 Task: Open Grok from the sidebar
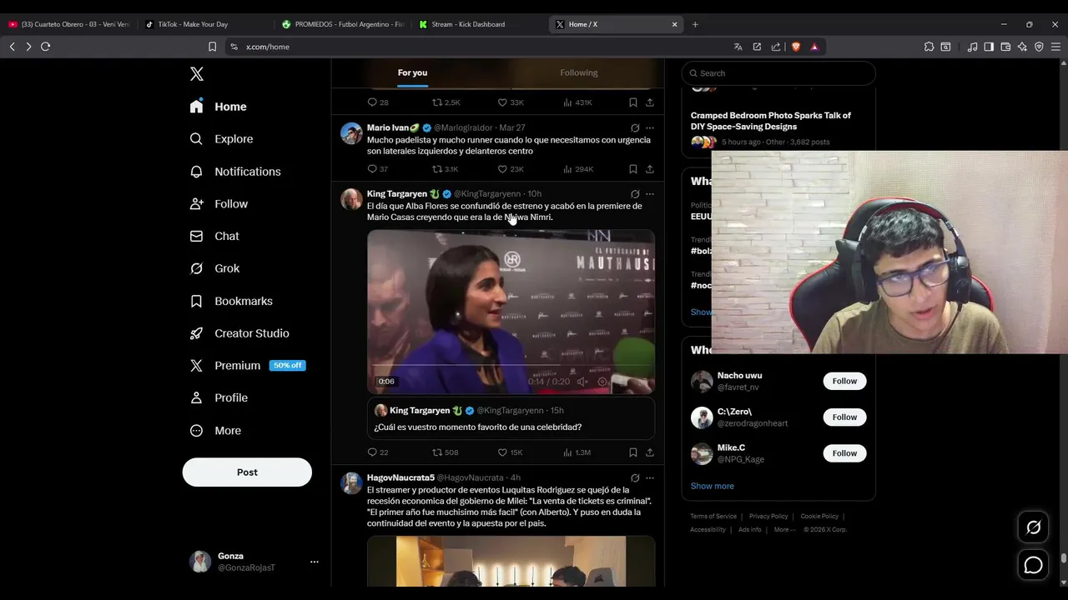[215, 268]
